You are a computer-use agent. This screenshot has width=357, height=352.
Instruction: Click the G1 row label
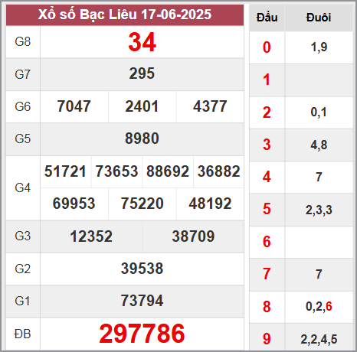(x=22, y=301)
